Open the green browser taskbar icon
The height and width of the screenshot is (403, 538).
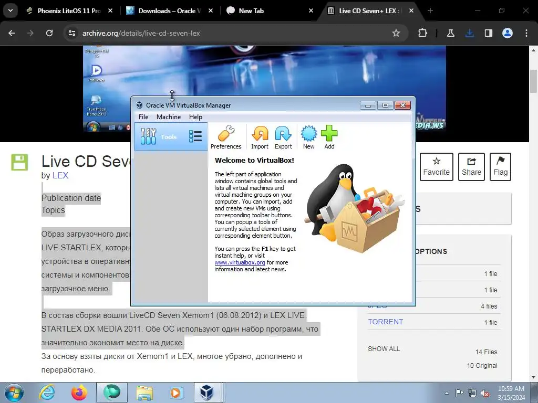click(x=112, y=393)
